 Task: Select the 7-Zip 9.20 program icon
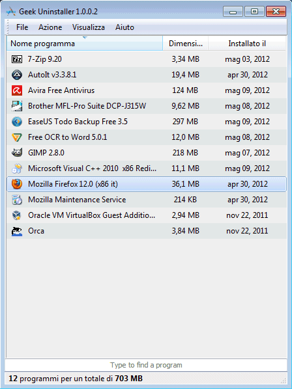pyautogui.click(x=17, y=59)
